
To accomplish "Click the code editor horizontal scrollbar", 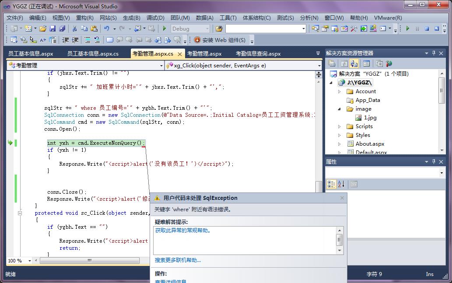I will (x=90, y=261).
